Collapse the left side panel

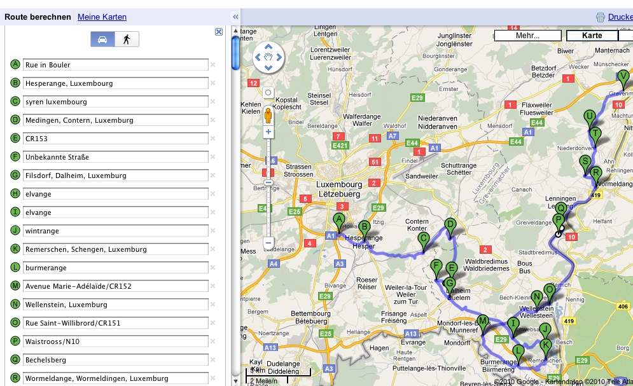235,17
